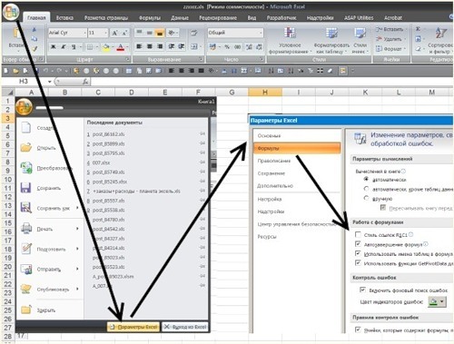
Task: Click the Exit Excel button
Action: pos(185,327)
